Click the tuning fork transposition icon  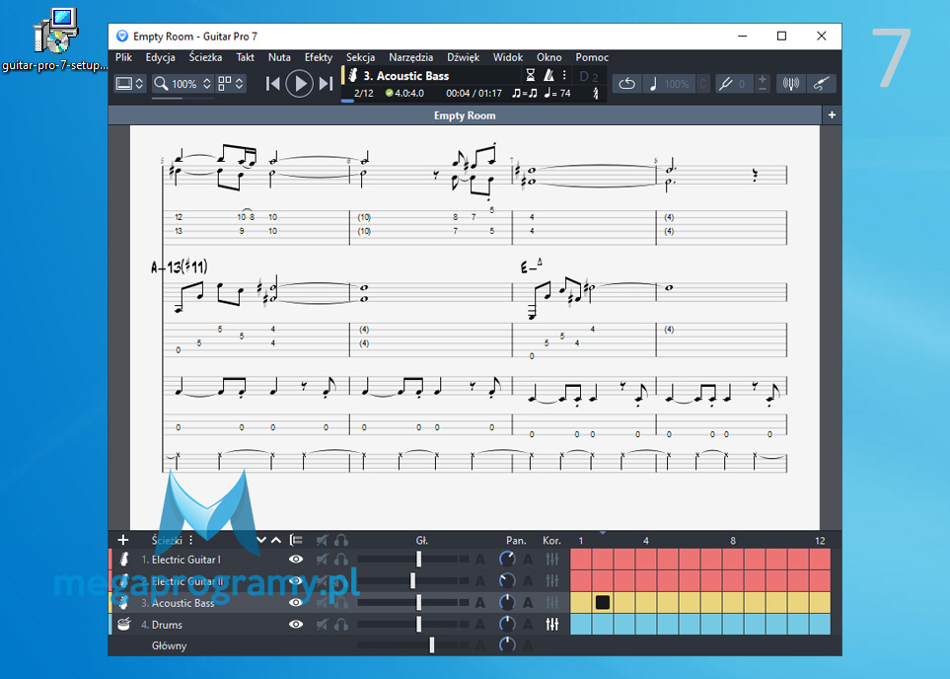pyautogui.click(x=725, y=84)
